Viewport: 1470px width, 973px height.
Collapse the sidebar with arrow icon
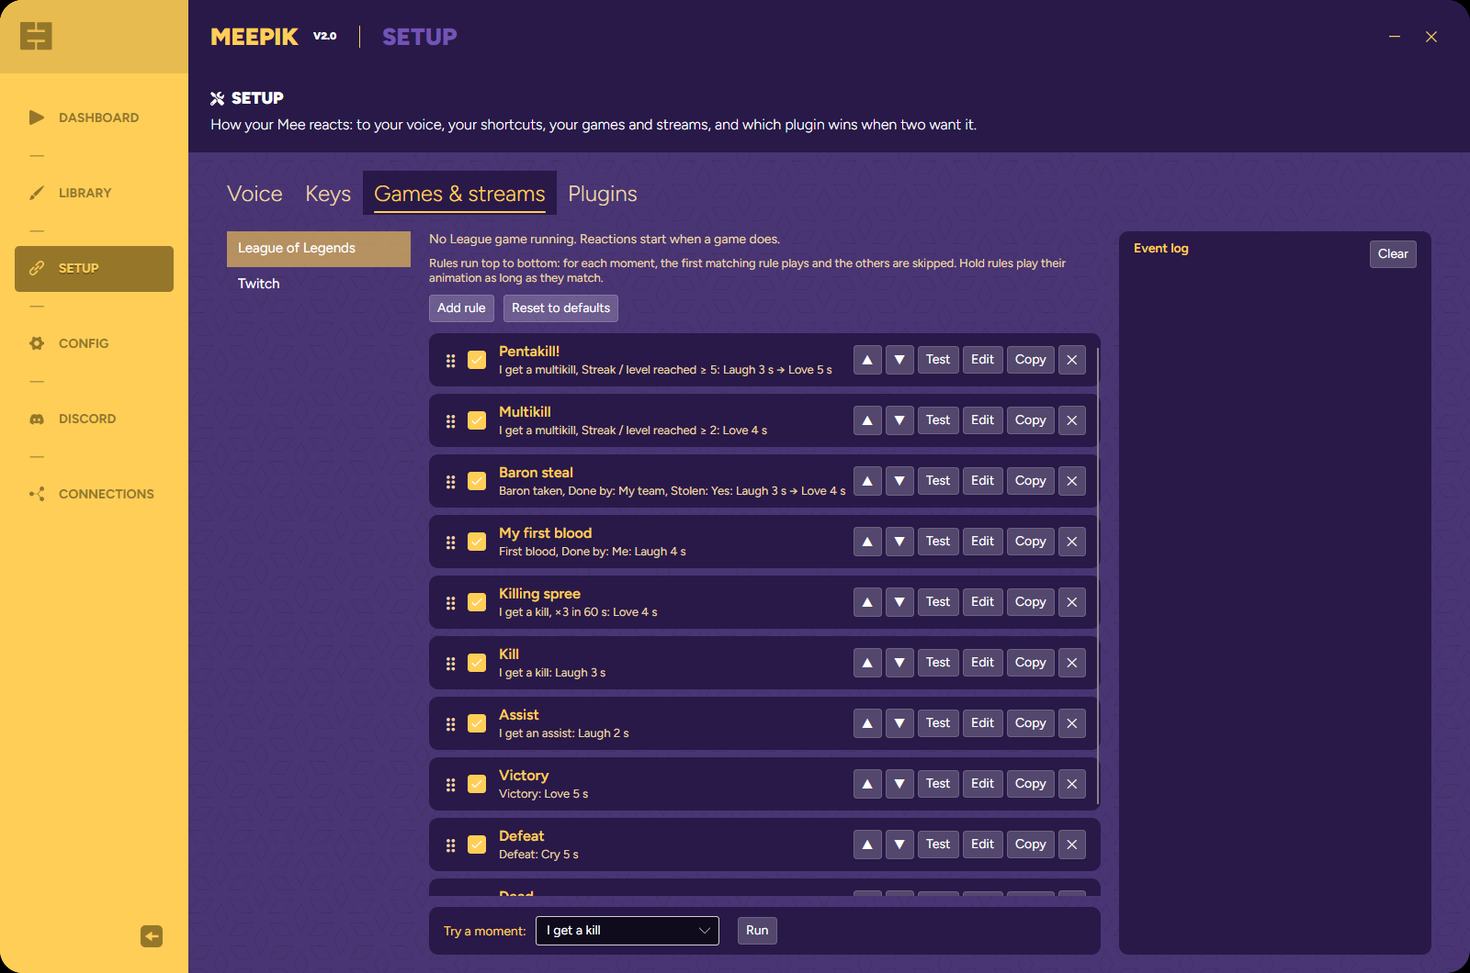pyautogui.click(x=152, y=936)
